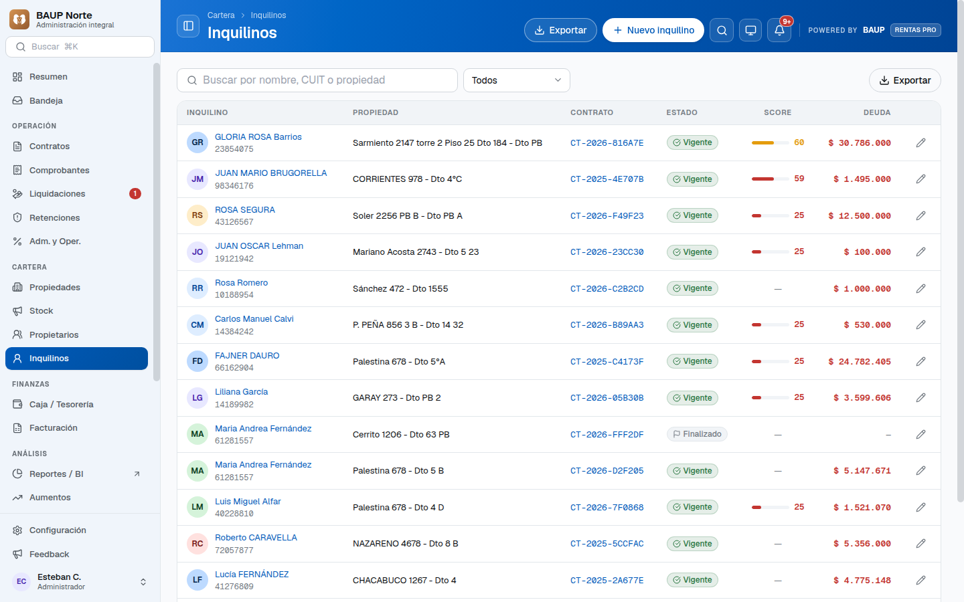Viewport: 964px width, 602px height.
Task: Edit Carlos Manuel Calvi pencil icon
Action: coord(921,325)
